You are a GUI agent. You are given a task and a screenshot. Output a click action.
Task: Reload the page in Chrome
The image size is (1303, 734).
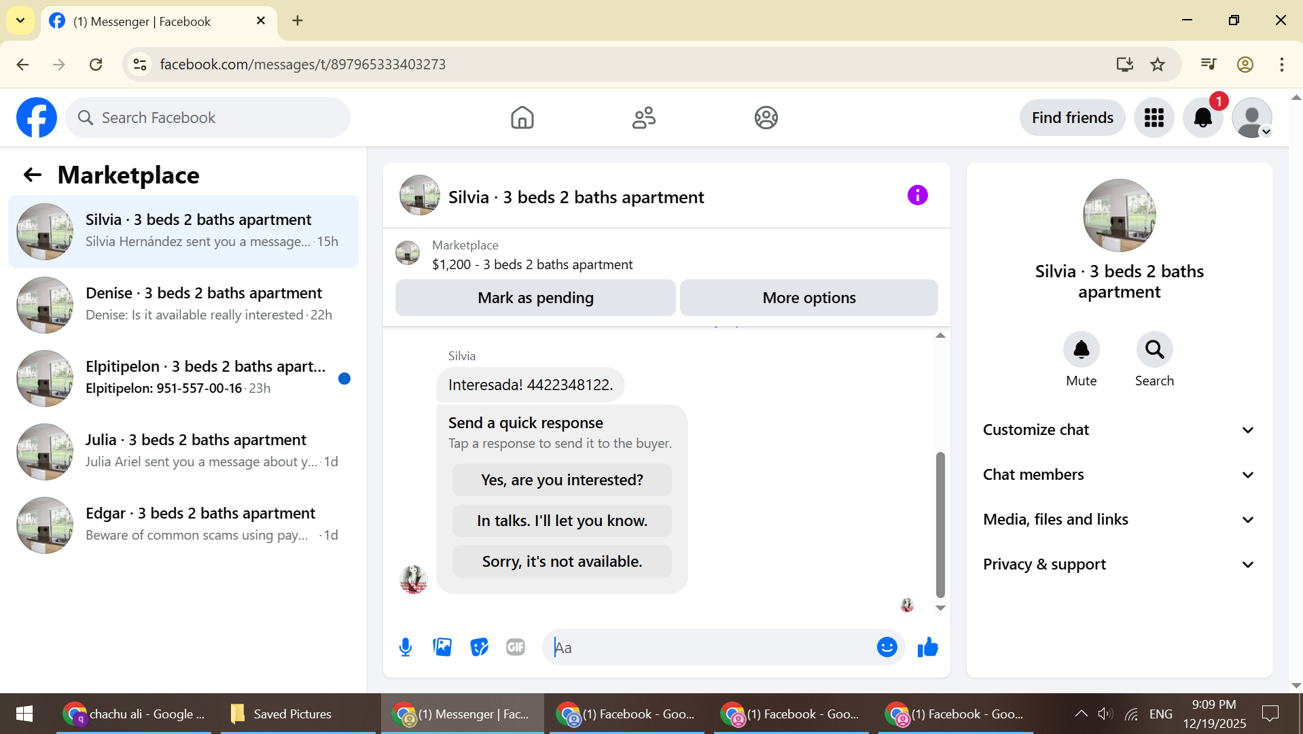96,65
